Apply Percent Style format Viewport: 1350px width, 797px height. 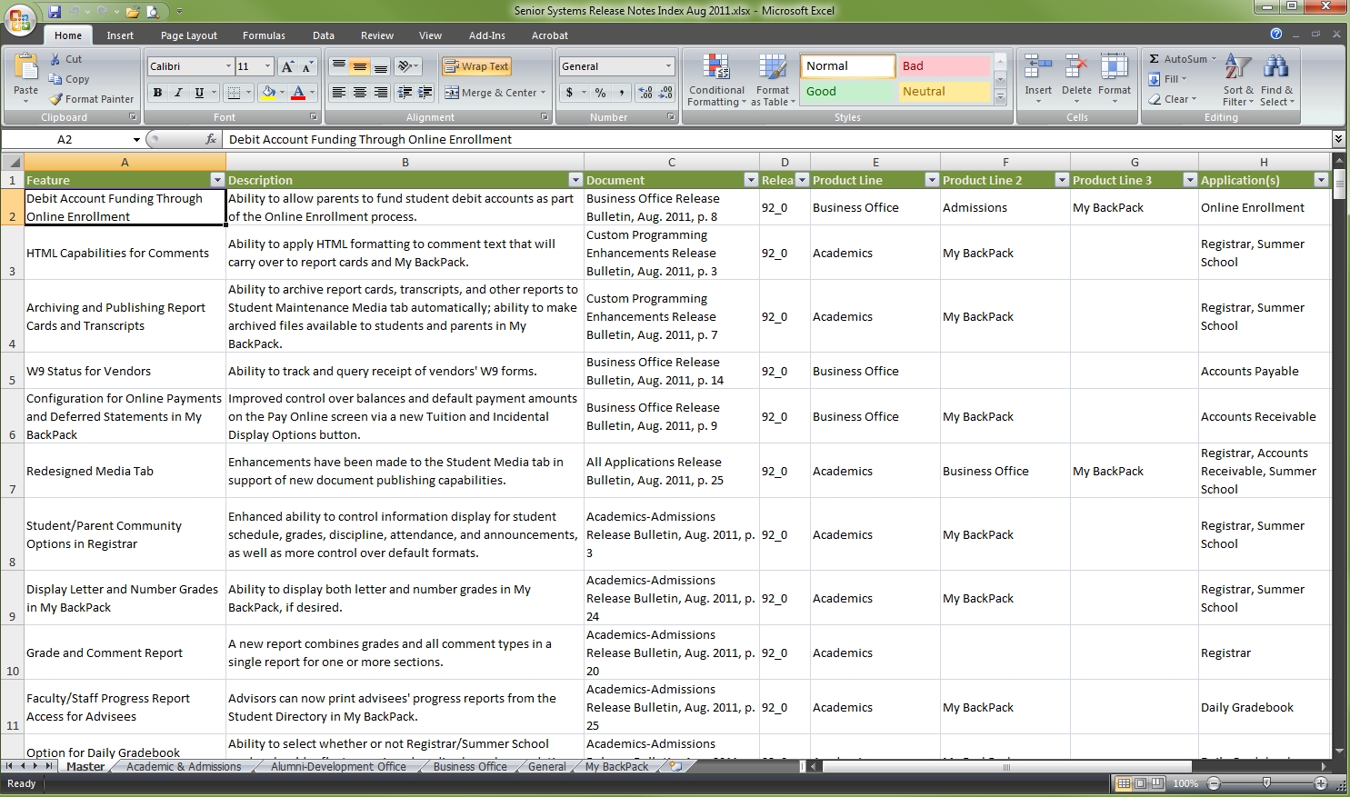pyautogui.click(x=600, y=93)
